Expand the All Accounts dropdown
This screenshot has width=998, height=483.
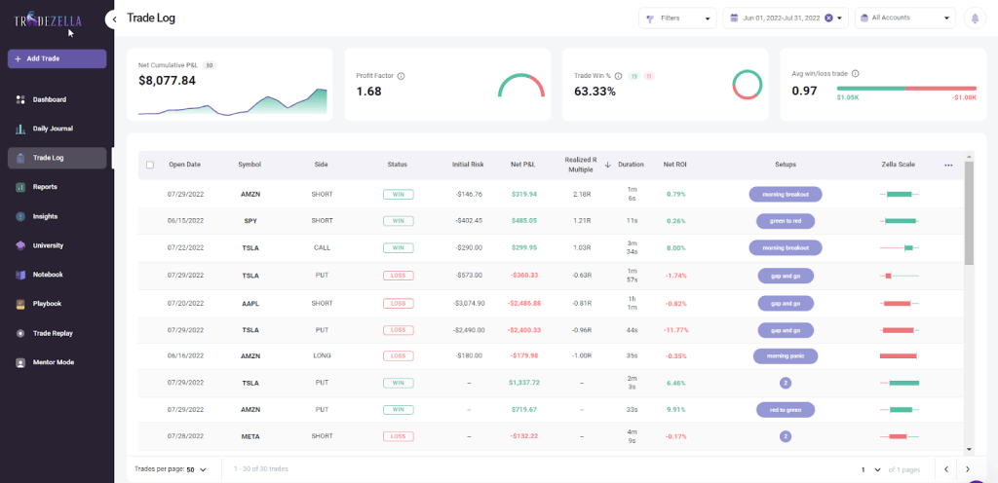(904, 18)
